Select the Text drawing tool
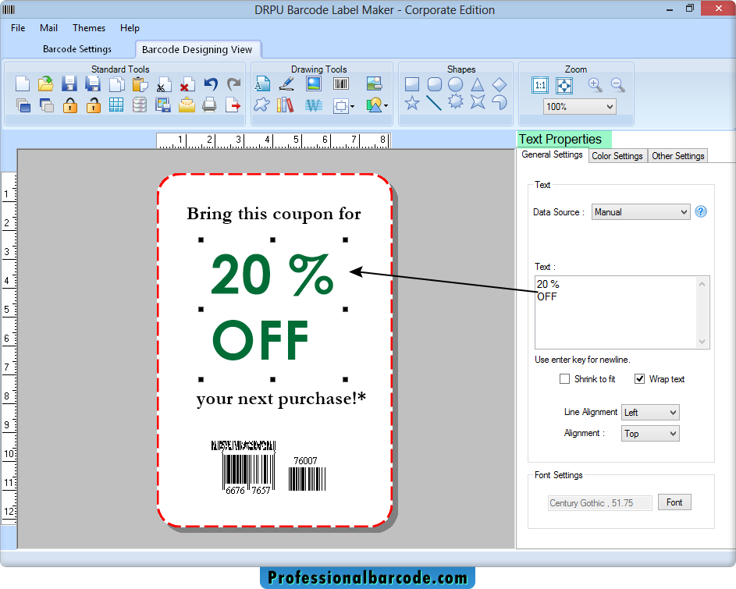The height and width of the screenshot is (589, 736). pos(262,83)
